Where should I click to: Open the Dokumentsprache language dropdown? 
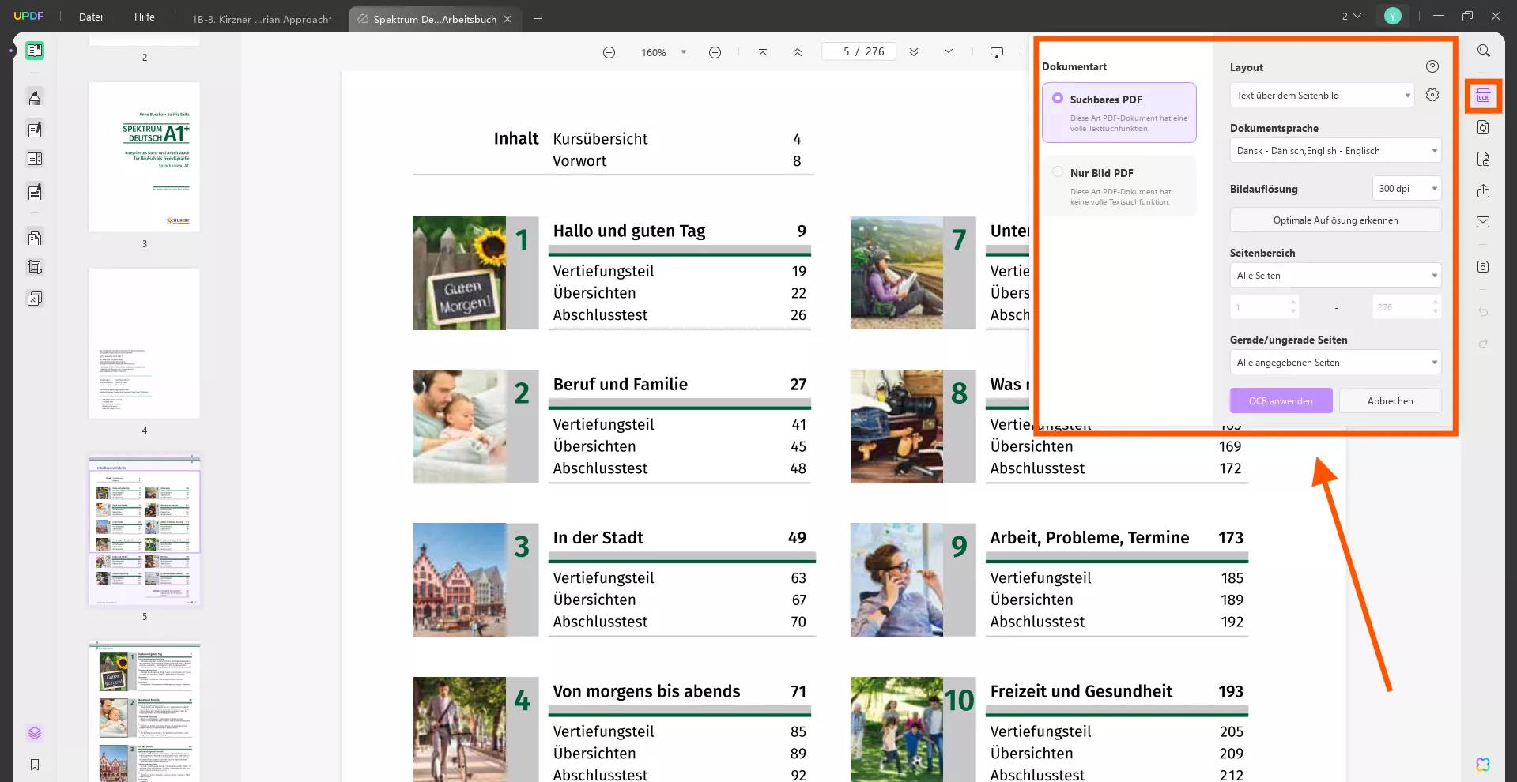(x=1334, y=151)
